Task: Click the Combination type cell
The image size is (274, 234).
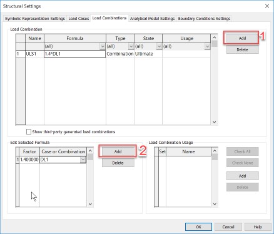Action: point(120,54)
